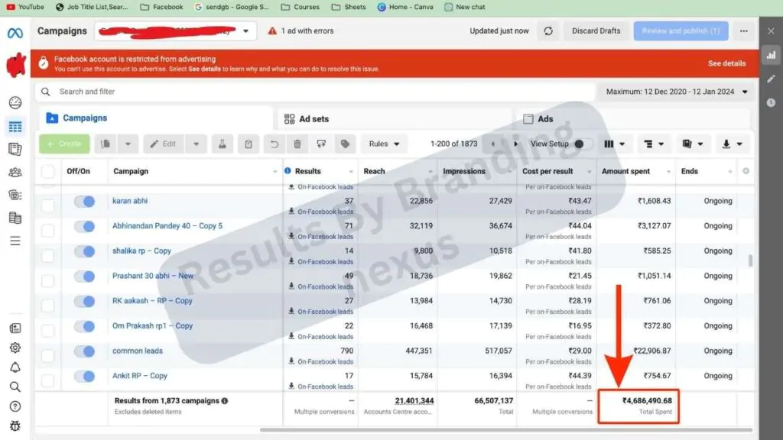
Task: Click the vertical scrollbar of campaign table
Action: [x=750, y=260]
